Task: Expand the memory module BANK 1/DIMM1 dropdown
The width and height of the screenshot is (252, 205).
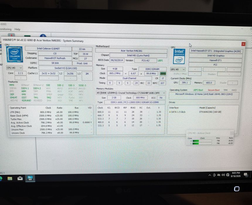Action: [131, 93]
